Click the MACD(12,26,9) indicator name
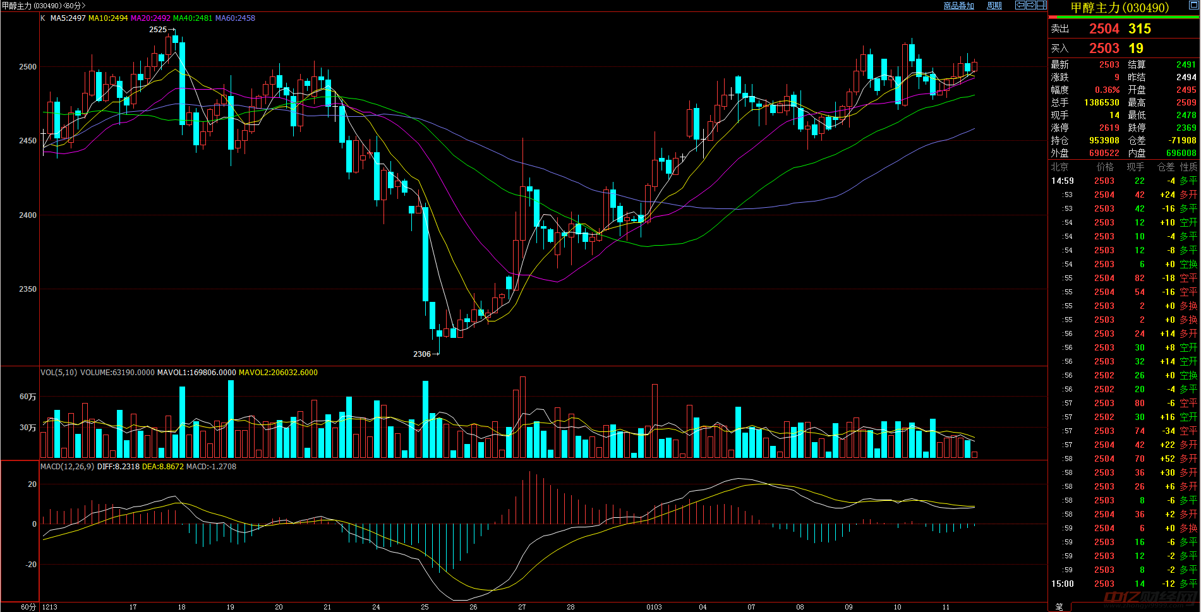The width and height of the screenshot is (1201, 612). pyautogui.click(x=67, y=467)
